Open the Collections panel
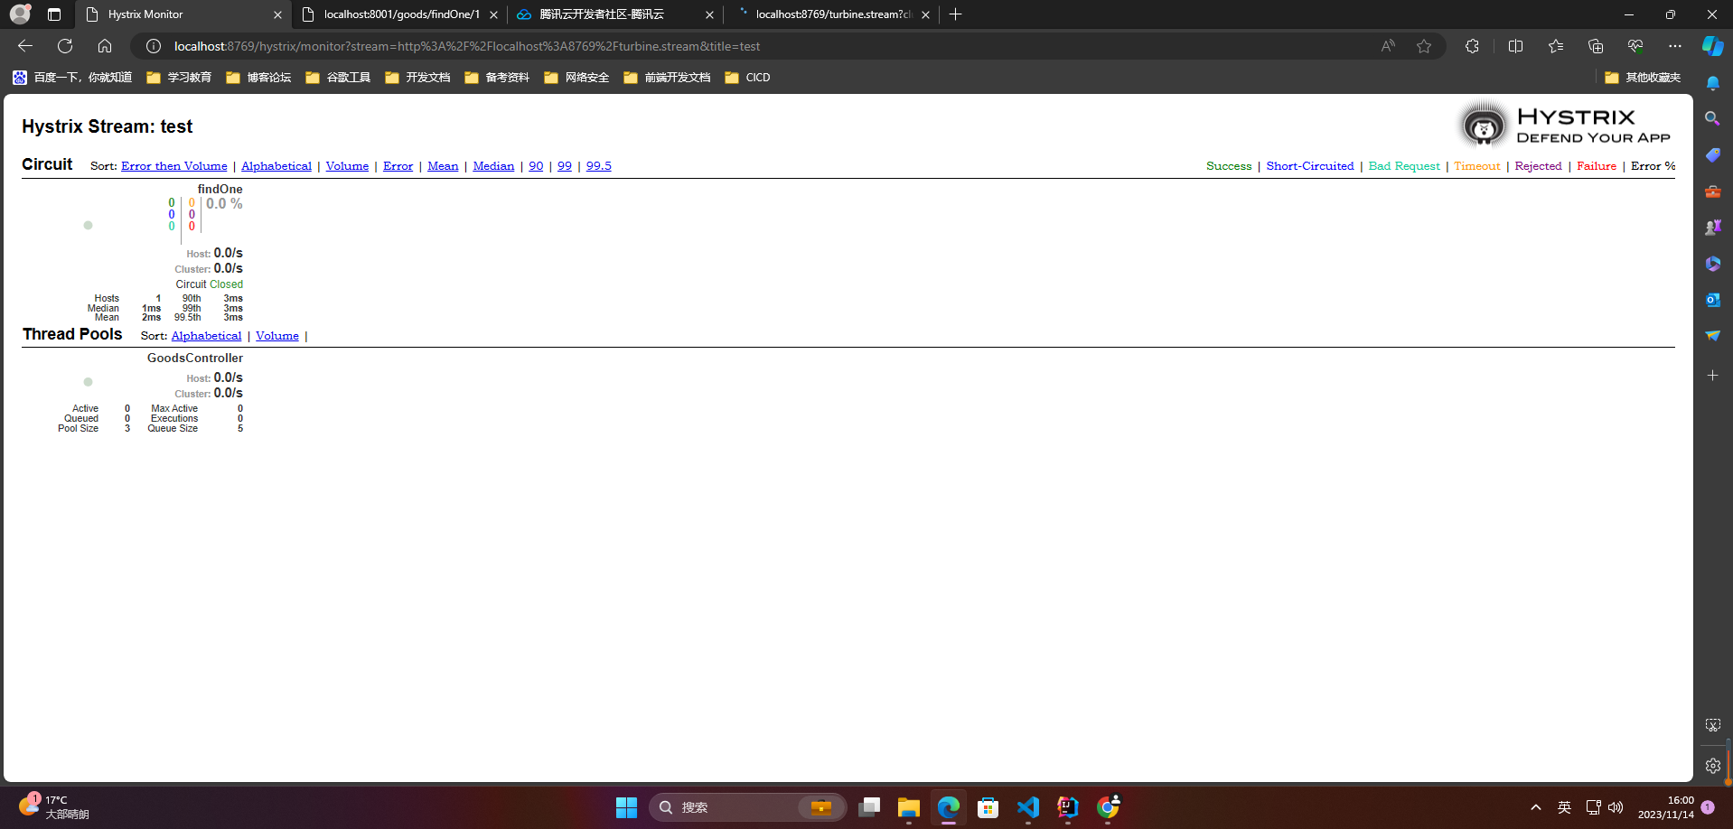Screen dimensions: 1733x829 1595,46
